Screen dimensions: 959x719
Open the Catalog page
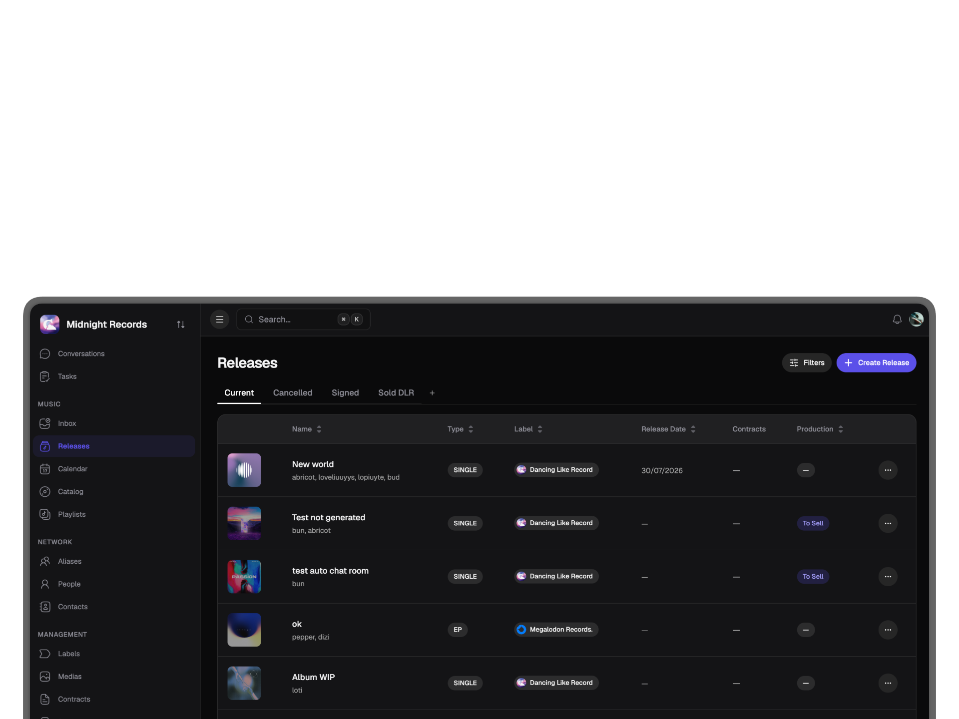pos(114,491)
